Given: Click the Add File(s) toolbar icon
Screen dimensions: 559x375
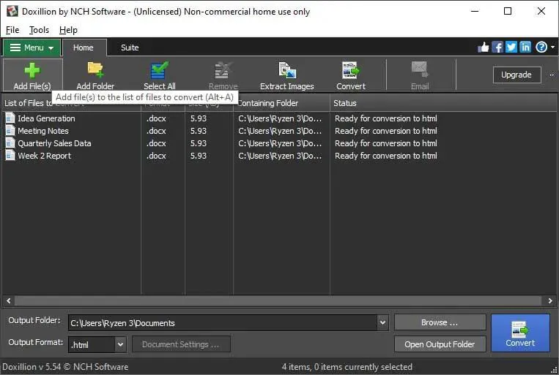Looking at the screenshot, I should click(32, 72).
